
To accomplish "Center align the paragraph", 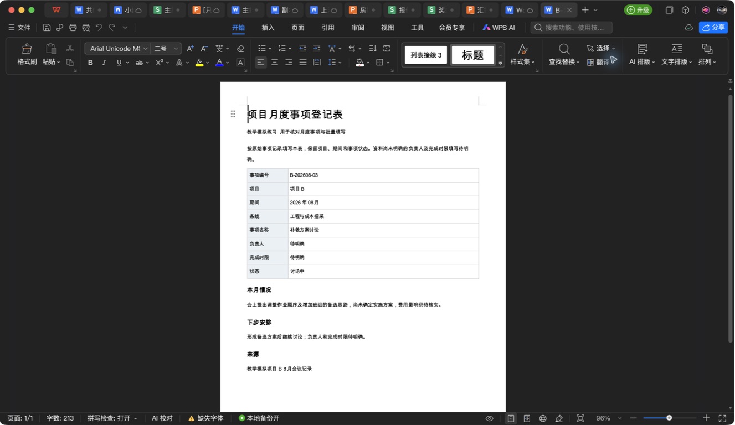I will pyautogui.click(x=275, y=63).
